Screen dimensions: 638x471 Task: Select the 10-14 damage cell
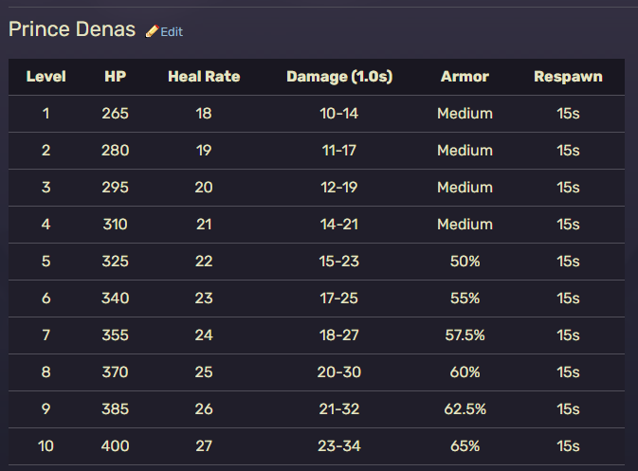point(339,114)
